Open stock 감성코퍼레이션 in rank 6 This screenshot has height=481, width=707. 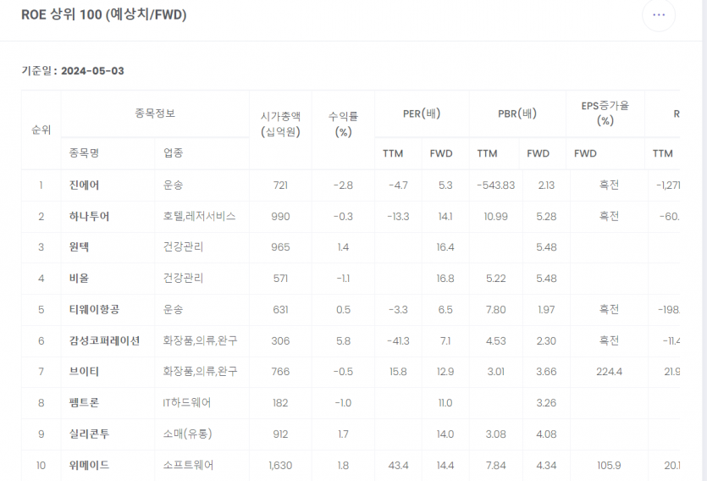click(104, 340)
